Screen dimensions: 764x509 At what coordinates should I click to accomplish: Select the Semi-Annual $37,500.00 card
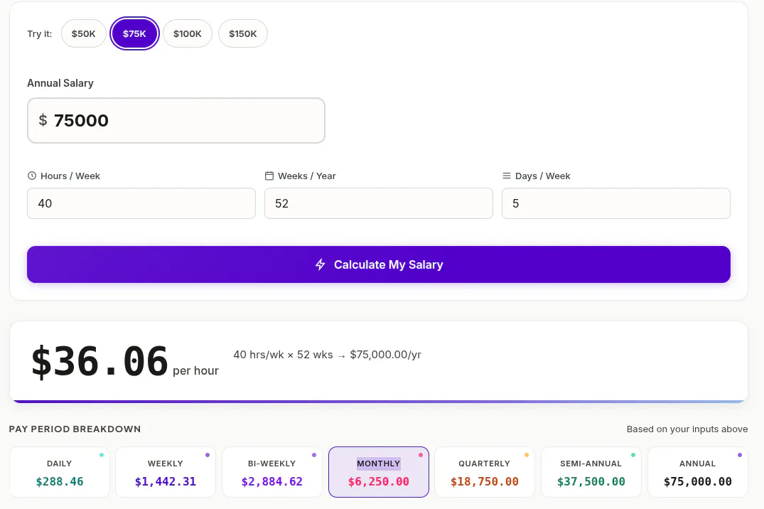click(591, 472)
